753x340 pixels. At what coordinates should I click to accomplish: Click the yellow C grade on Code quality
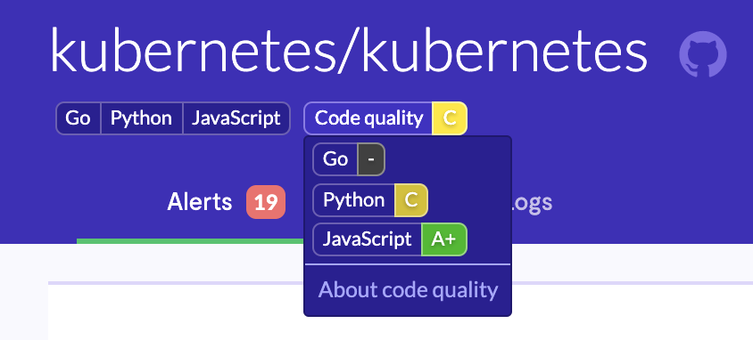[450, 118]
